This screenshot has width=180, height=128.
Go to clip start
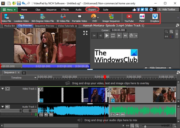94,36
